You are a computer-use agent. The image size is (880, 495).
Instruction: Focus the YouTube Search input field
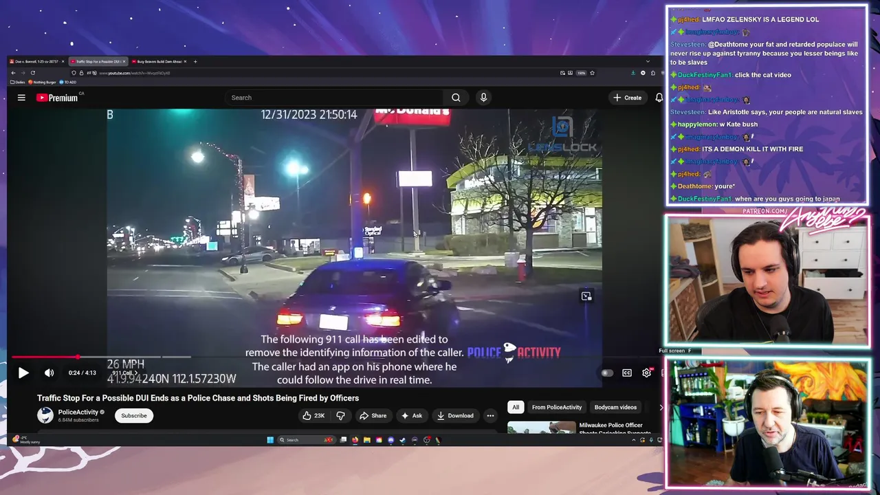click(335, 98)
